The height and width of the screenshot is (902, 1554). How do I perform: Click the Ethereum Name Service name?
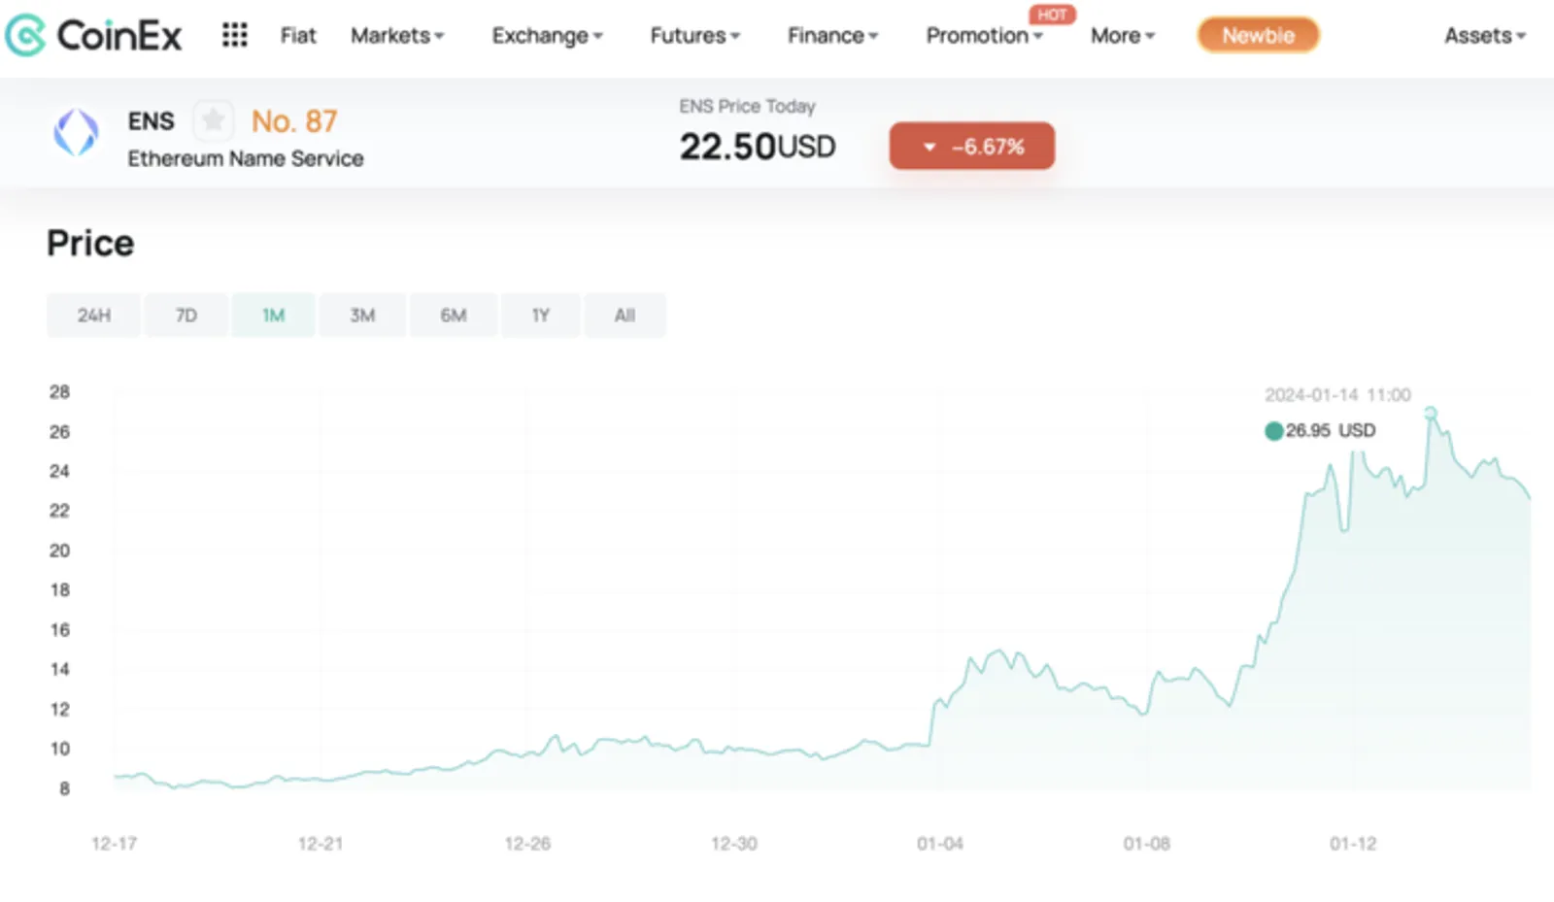[246, 158]
